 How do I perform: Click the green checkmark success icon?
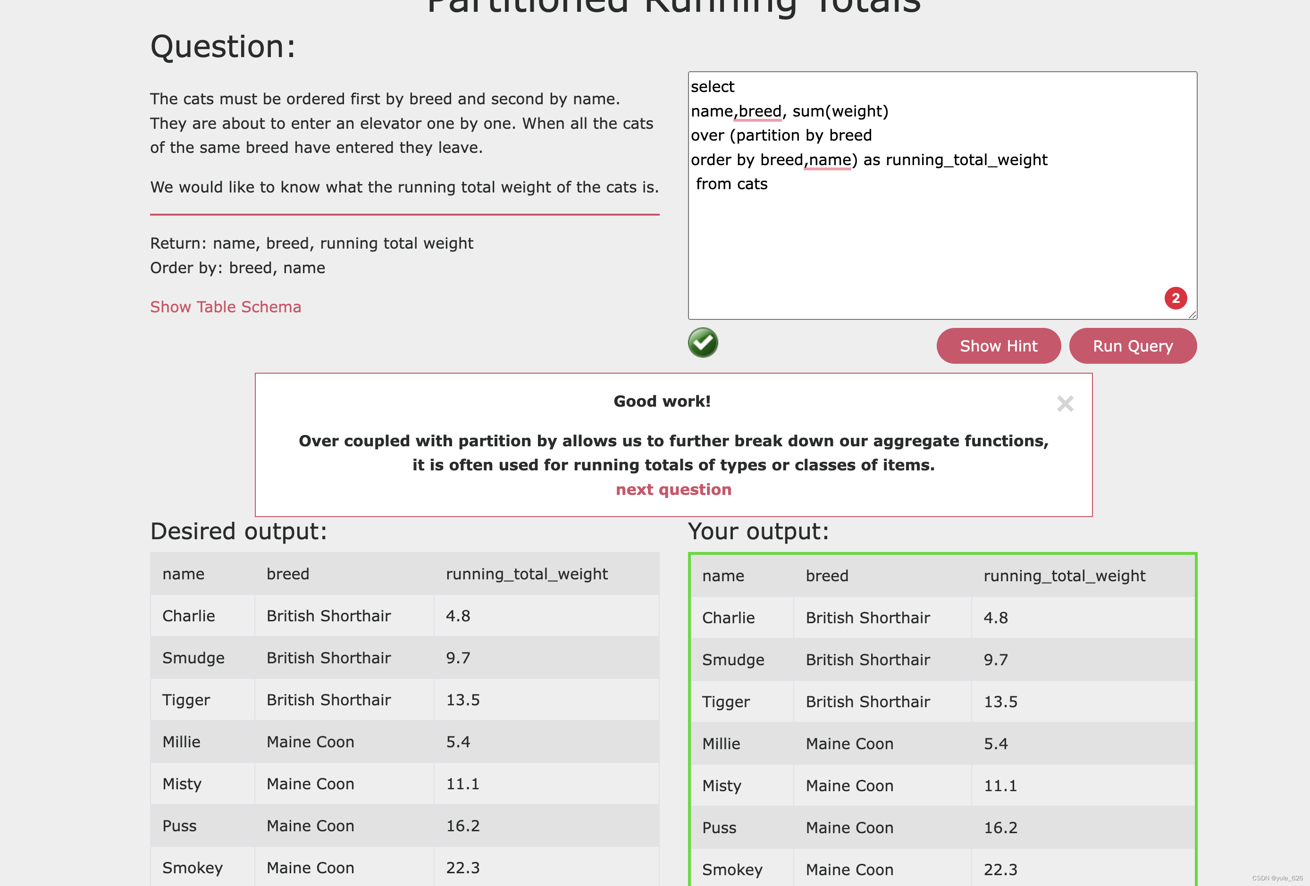coord(703,343)
